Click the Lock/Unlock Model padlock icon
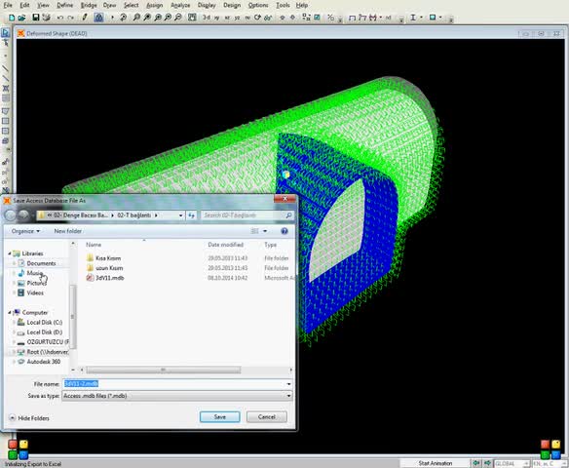The height and width of the screenshot is (468, 569). pos(98,18)
